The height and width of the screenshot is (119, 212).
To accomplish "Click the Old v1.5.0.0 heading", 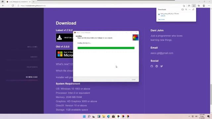I will [x=63, y=47].
